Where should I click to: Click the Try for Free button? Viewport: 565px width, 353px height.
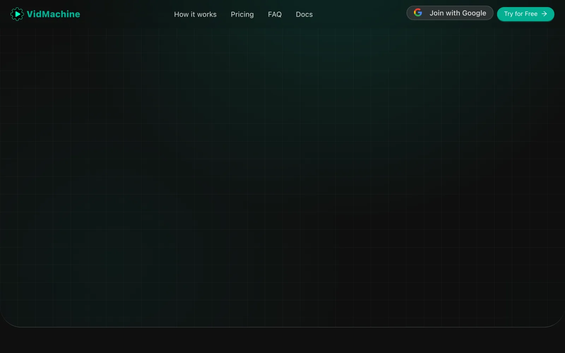click(x=525, y=14)
